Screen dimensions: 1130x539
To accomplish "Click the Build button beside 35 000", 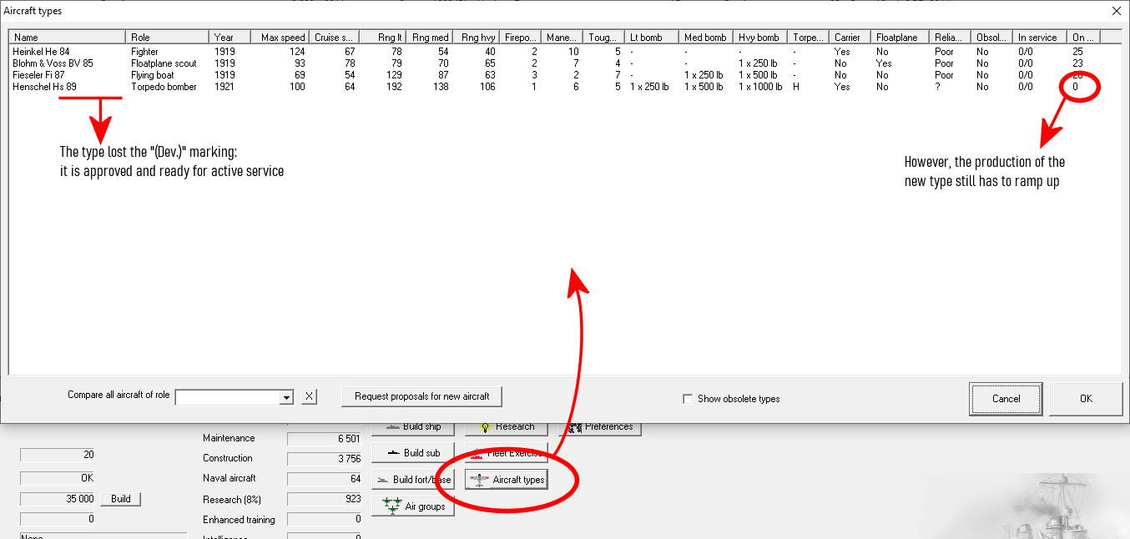I will coord(121,499).
